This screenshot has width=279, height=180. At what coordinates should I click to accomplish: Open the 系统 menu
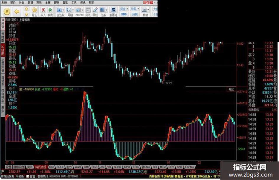pos(4,2)
